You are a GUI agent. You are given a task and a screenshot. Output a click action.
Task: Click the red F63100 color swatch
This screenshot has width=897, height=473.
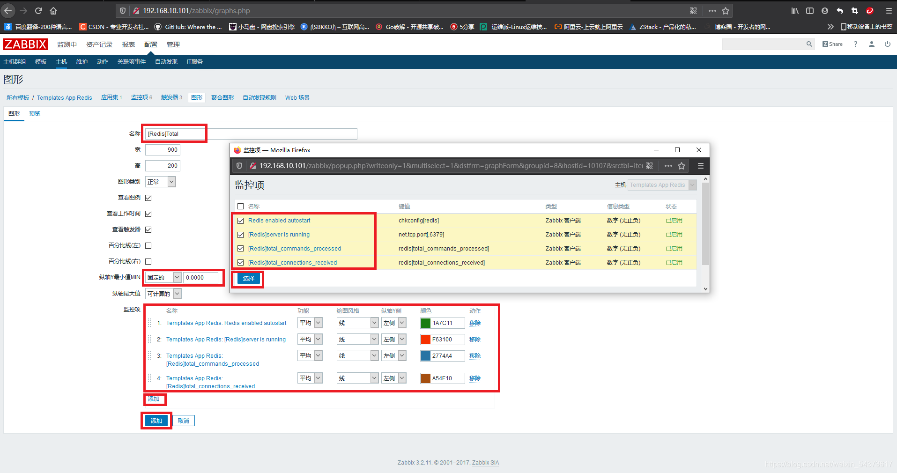pos(425,339)
